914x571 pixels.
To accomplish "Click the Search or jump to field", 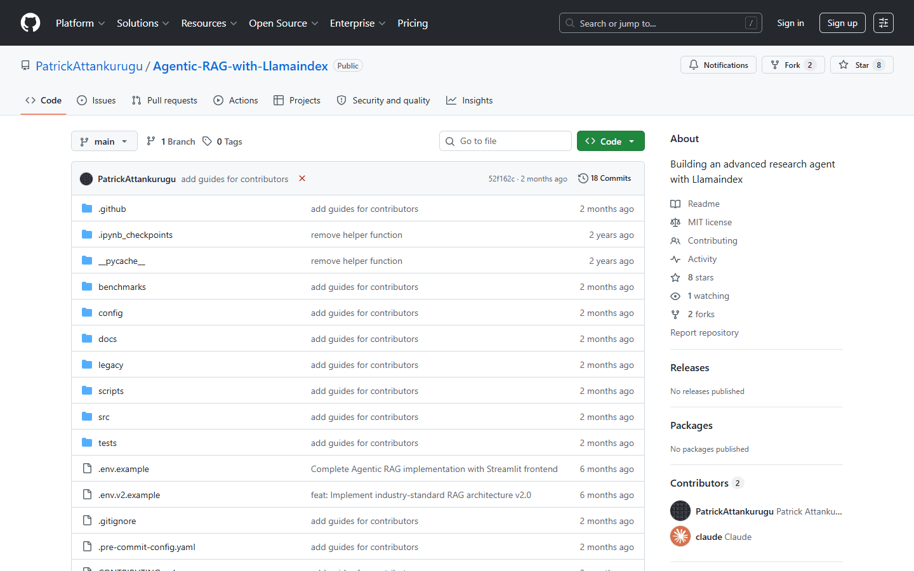I will (660, 23).
